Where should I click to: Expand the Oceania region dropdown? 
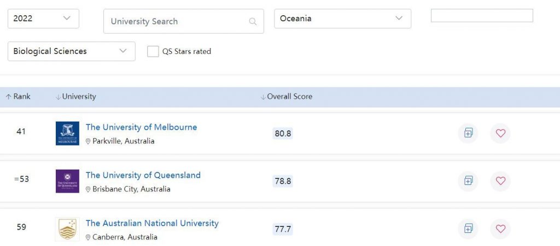(x=342, y=19)
